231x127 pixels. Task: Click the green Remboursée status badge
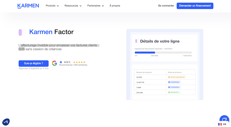coord(174,92)
